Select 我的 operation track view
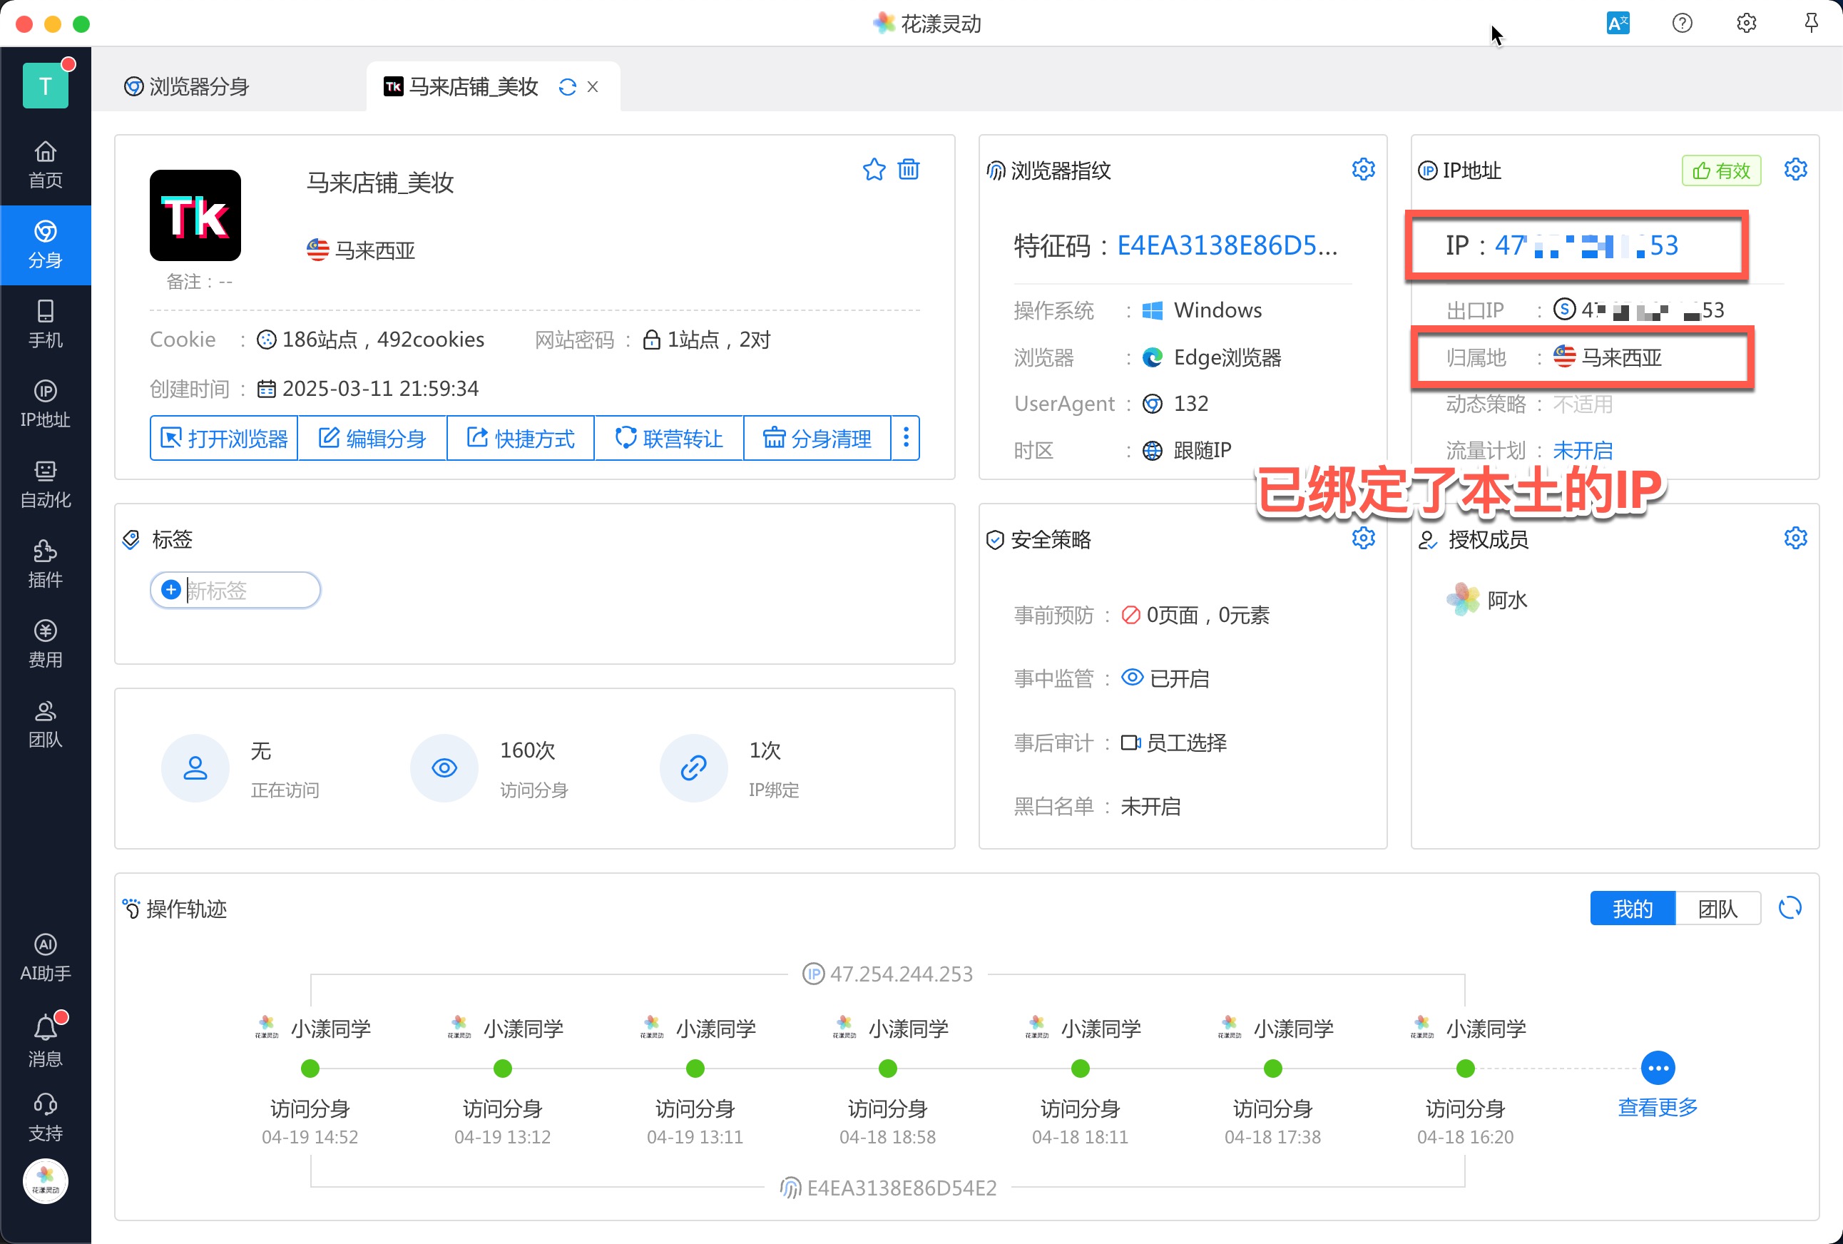1843x1244 pixels. pos(1632,909)
